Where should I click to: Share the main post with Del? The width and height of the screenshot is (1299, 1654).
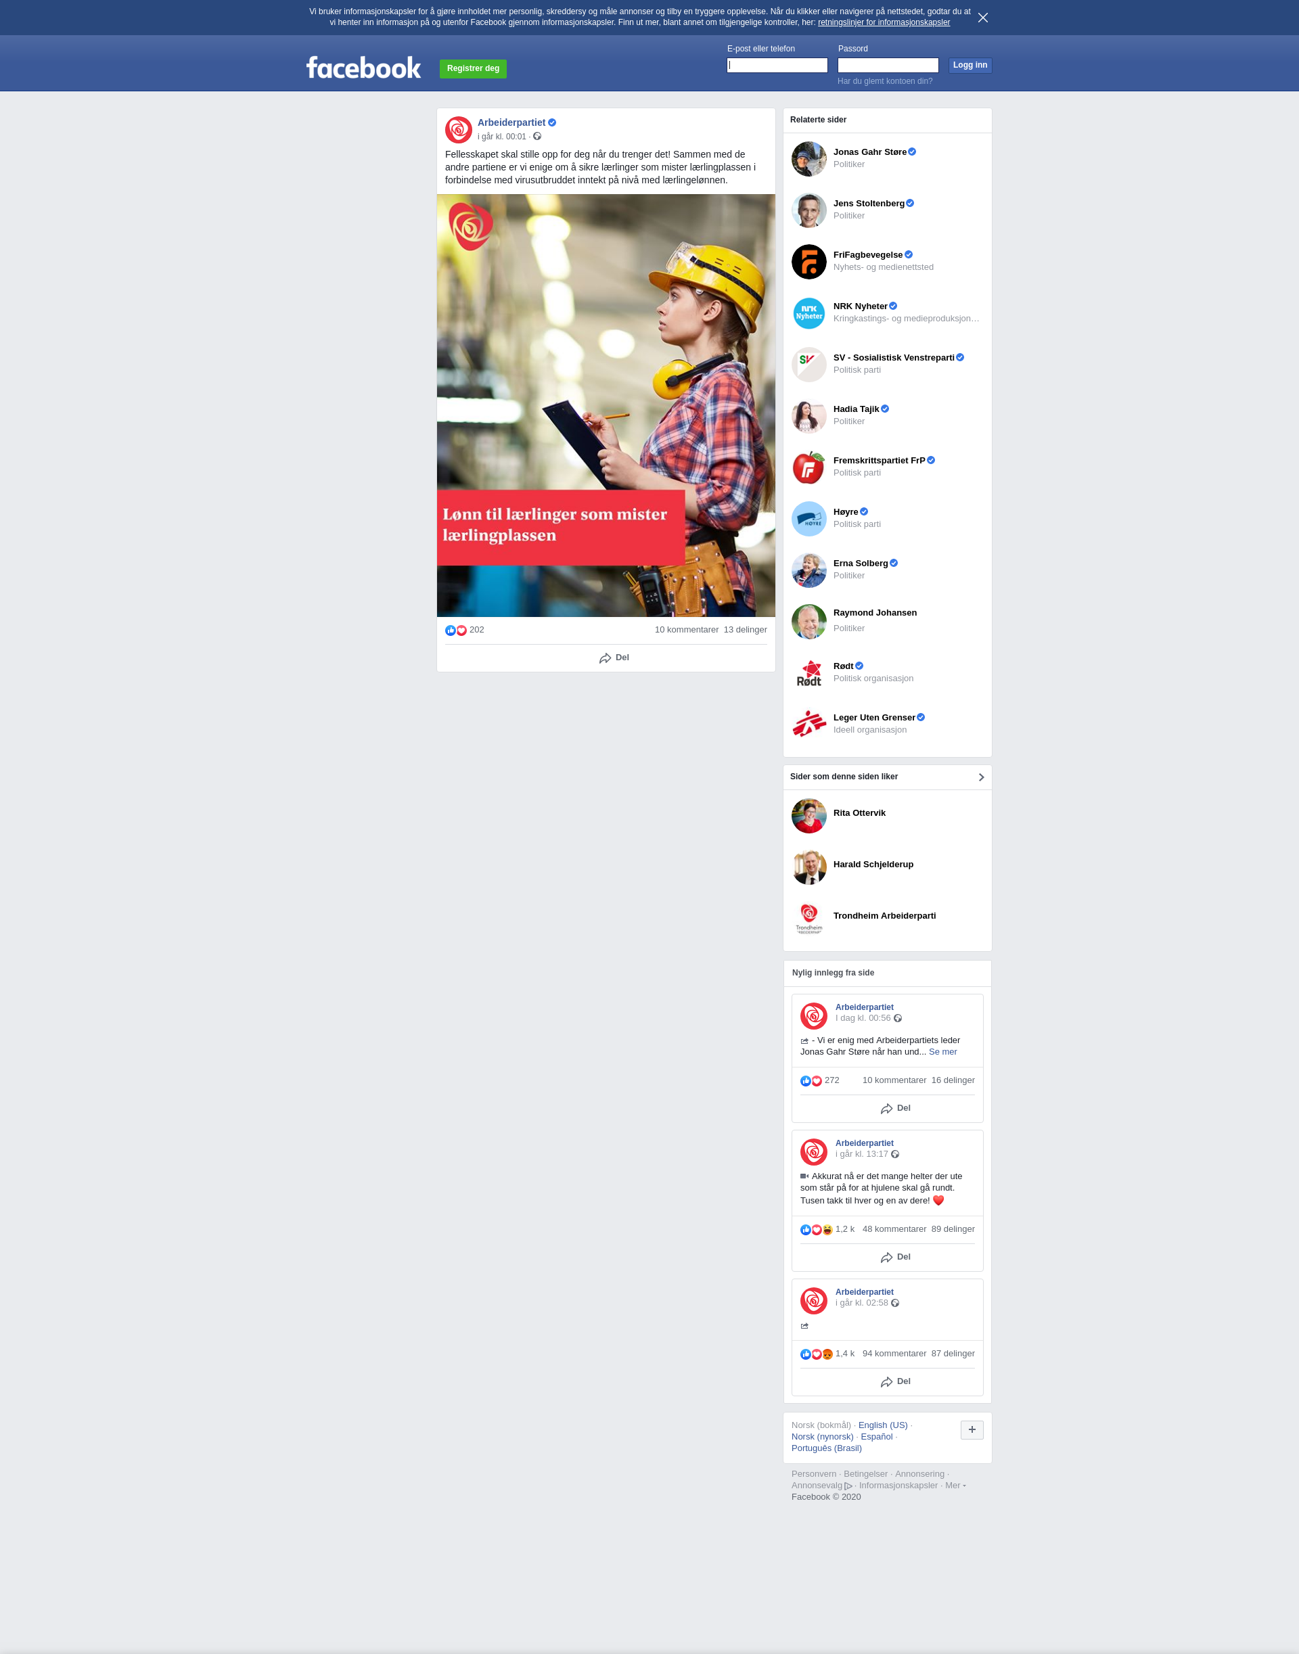(x=614, y=658)
